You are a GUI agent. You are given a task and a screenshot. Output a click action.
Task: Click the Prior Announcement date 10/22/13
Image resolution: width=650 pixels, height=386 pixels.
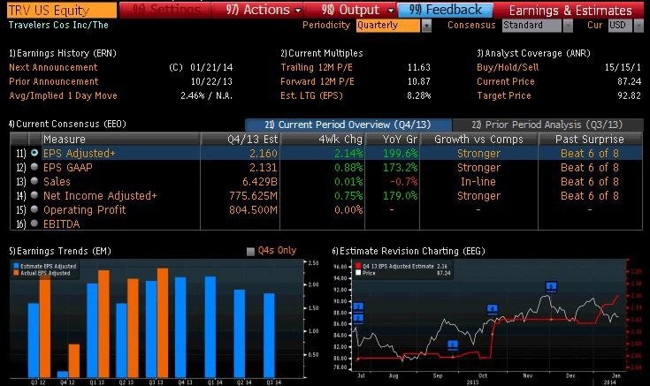point(211,81)
